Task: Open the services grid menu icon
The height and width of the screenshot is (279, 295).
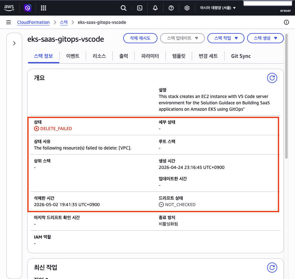Action: [44, 8]
